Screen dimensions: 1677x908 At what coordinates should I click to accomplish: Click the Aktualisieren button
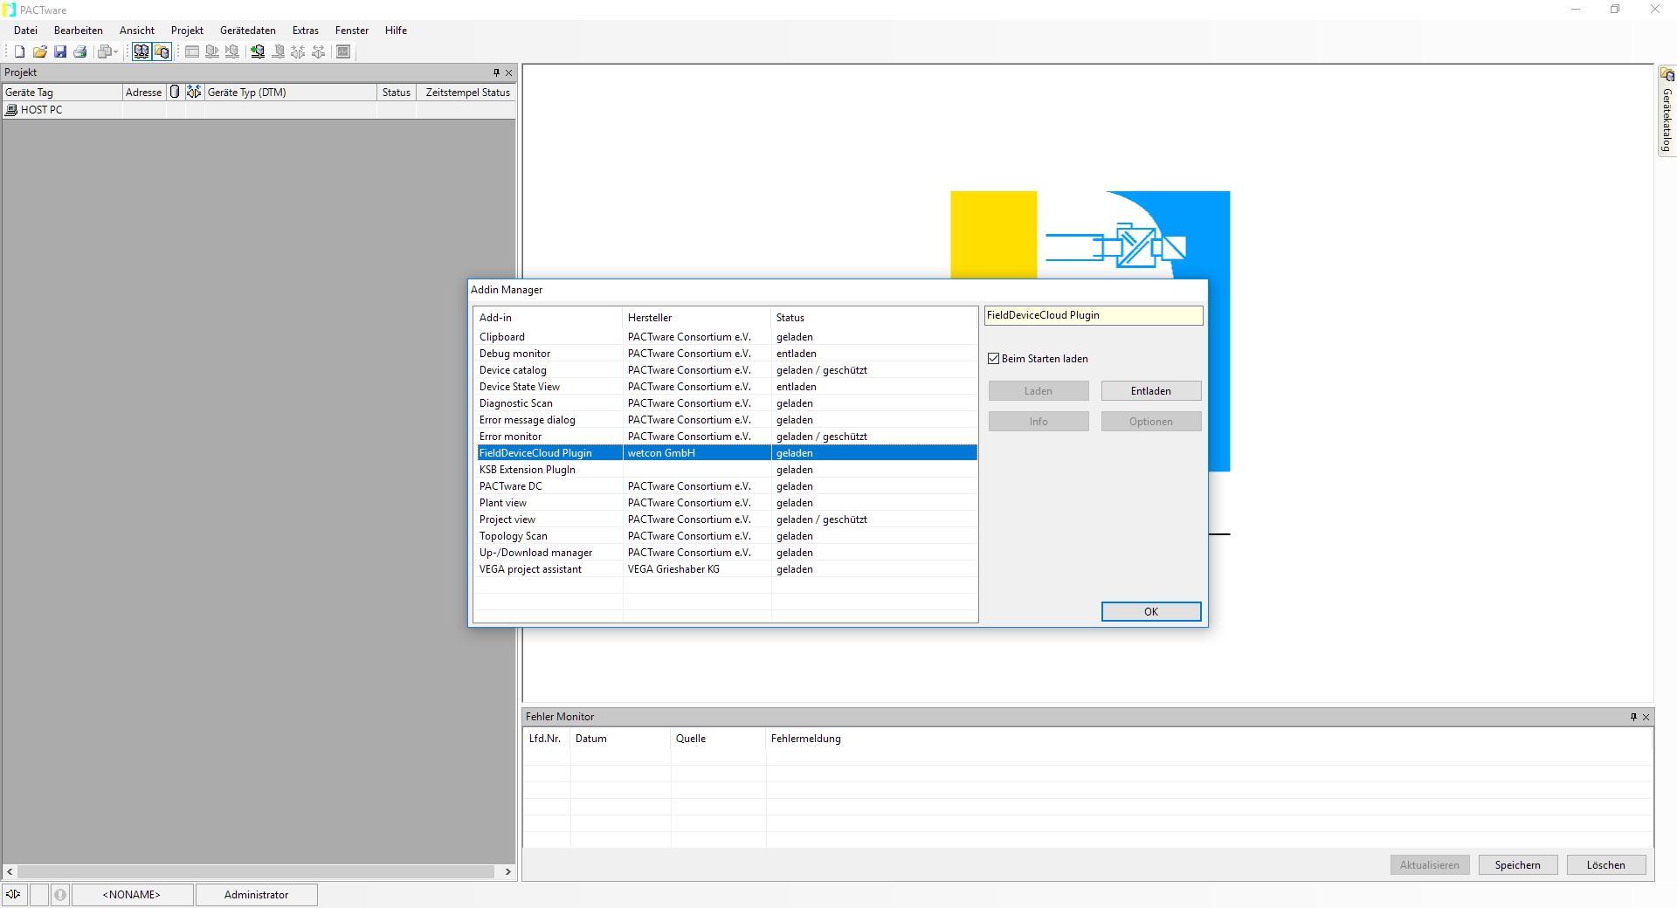pos(1430,865)
